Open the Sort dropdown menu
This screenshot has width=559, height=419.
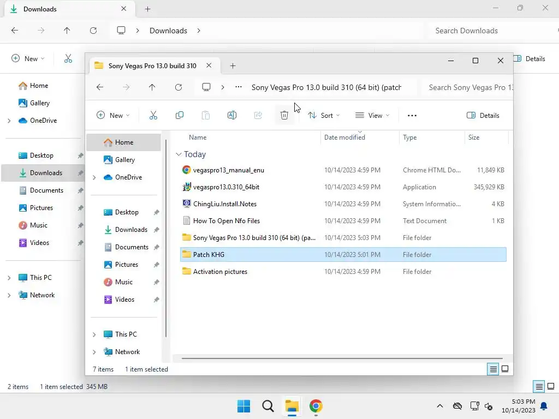324,116
